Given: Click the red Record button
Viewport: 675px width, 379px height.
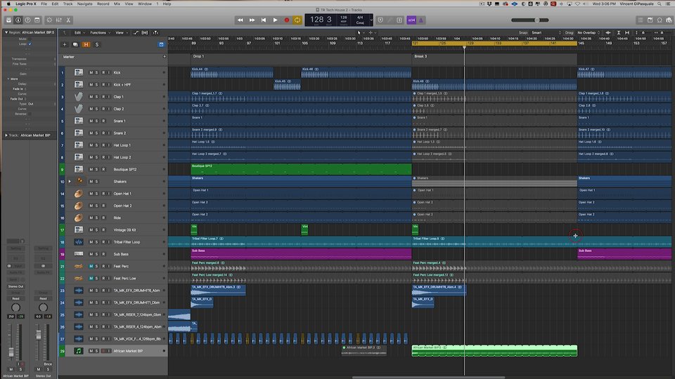Looking at the screenshot, I should (287, 20).
